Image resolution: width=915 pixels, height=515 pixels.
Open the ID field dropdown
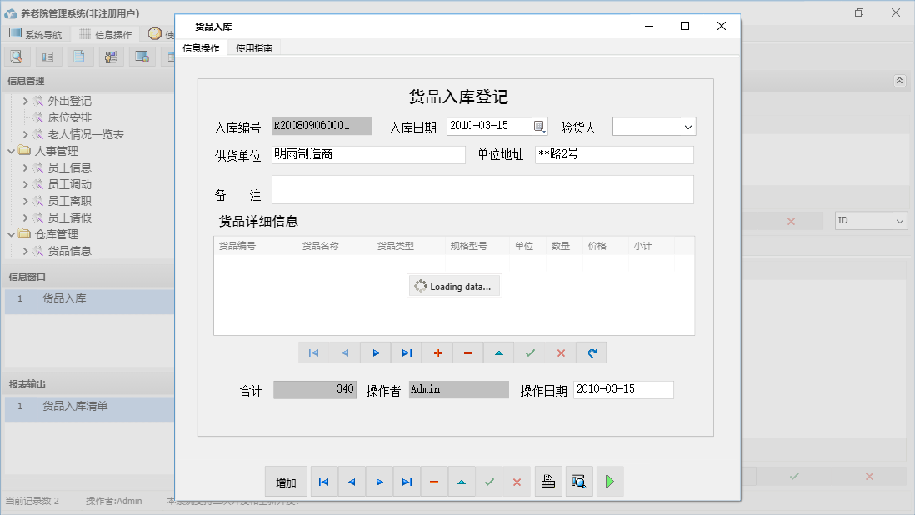[x=898, y=220]
